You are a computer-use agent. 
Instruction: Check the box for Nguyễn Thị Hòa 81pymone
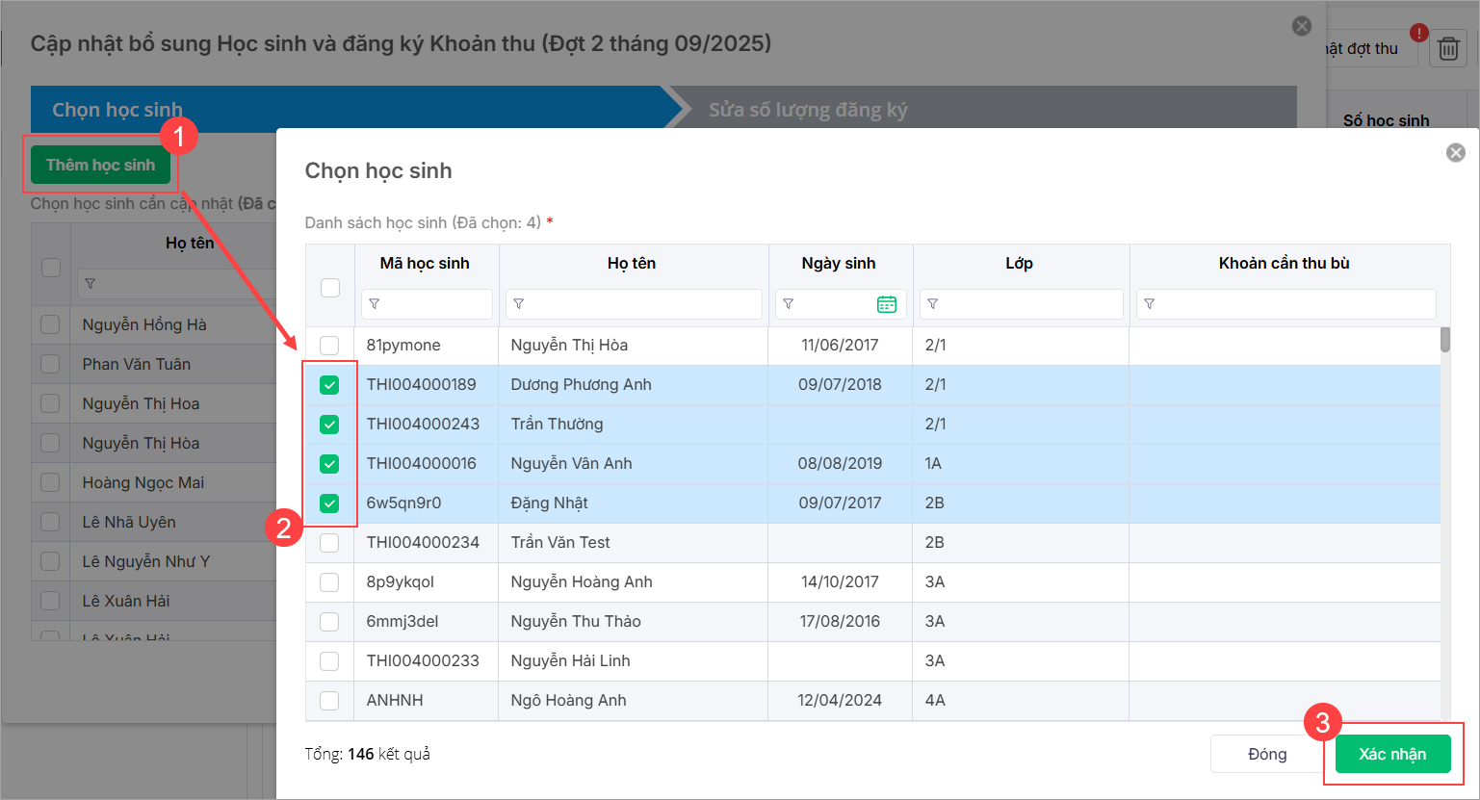(x=329, y=346)
